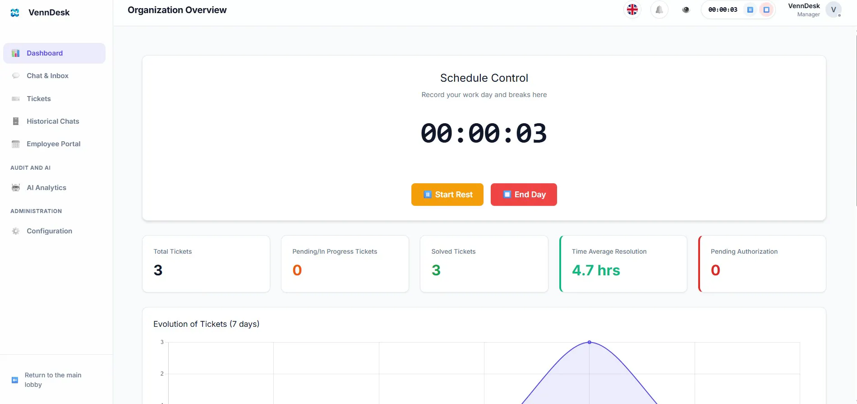Click the large Schedule Control timer

484,134
